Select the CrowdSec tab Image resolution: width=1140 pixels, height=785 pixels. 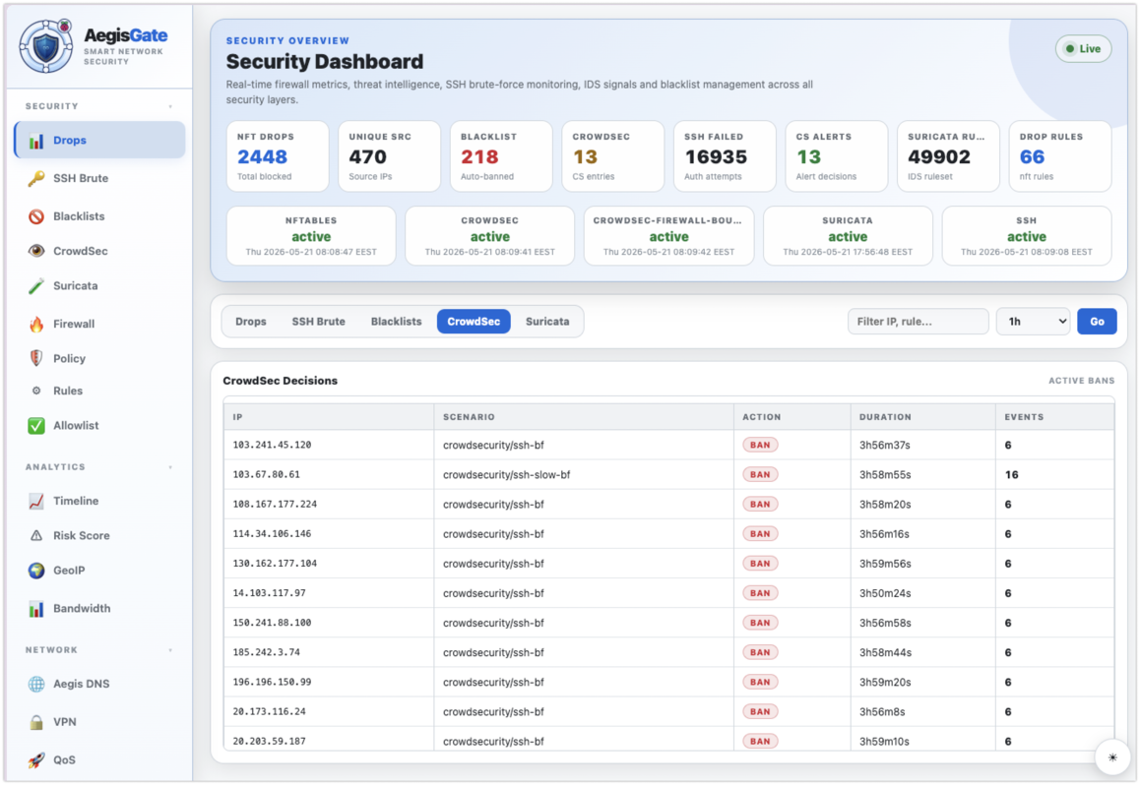pyautogui.click(x=474, y=322)
